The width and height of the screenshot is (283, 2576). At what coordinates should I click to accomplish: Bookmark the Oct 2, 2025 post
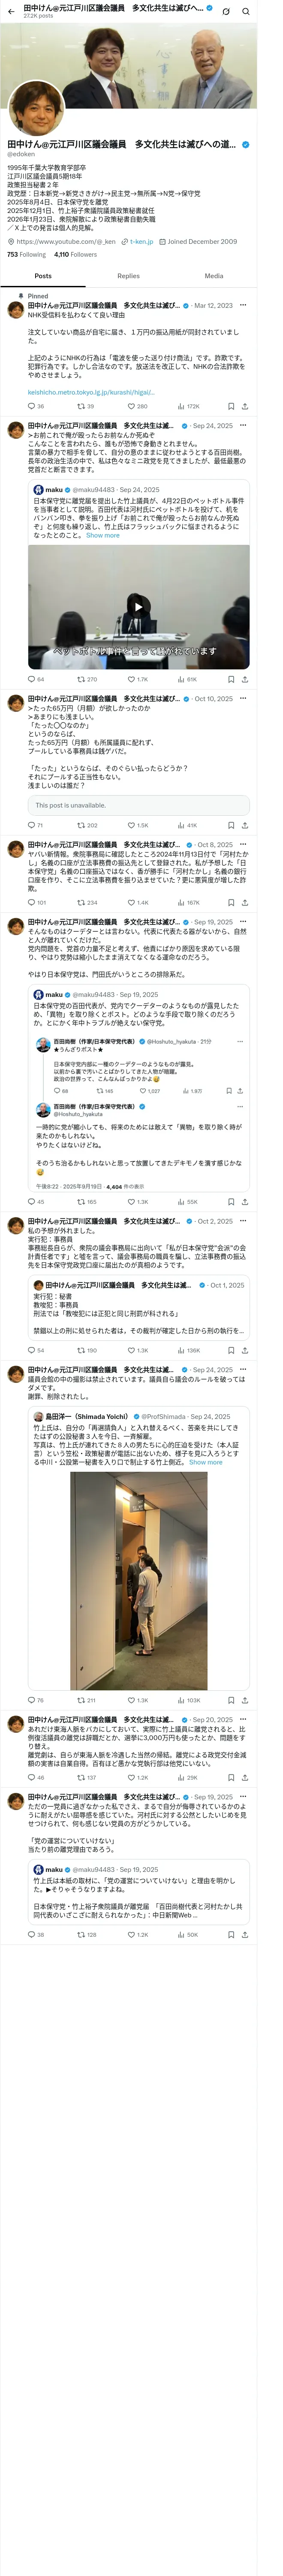(231, 1350)
